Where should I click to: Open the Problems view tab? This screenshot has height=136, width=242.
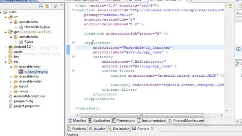coord(77,129)
